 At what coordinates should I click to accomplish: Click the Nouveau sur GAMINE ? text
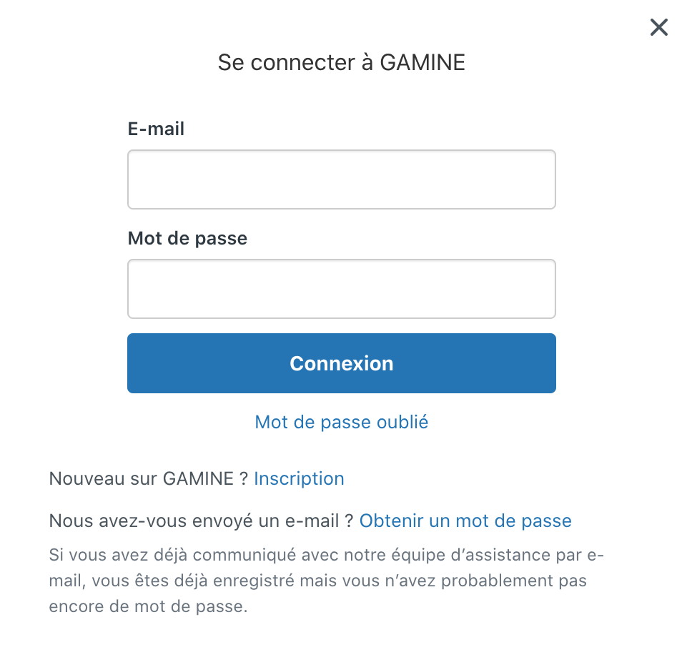pos(148,478)
